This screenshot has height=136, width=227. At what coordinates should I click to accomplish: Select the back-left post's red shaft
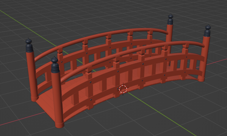[x=32, y=74]
